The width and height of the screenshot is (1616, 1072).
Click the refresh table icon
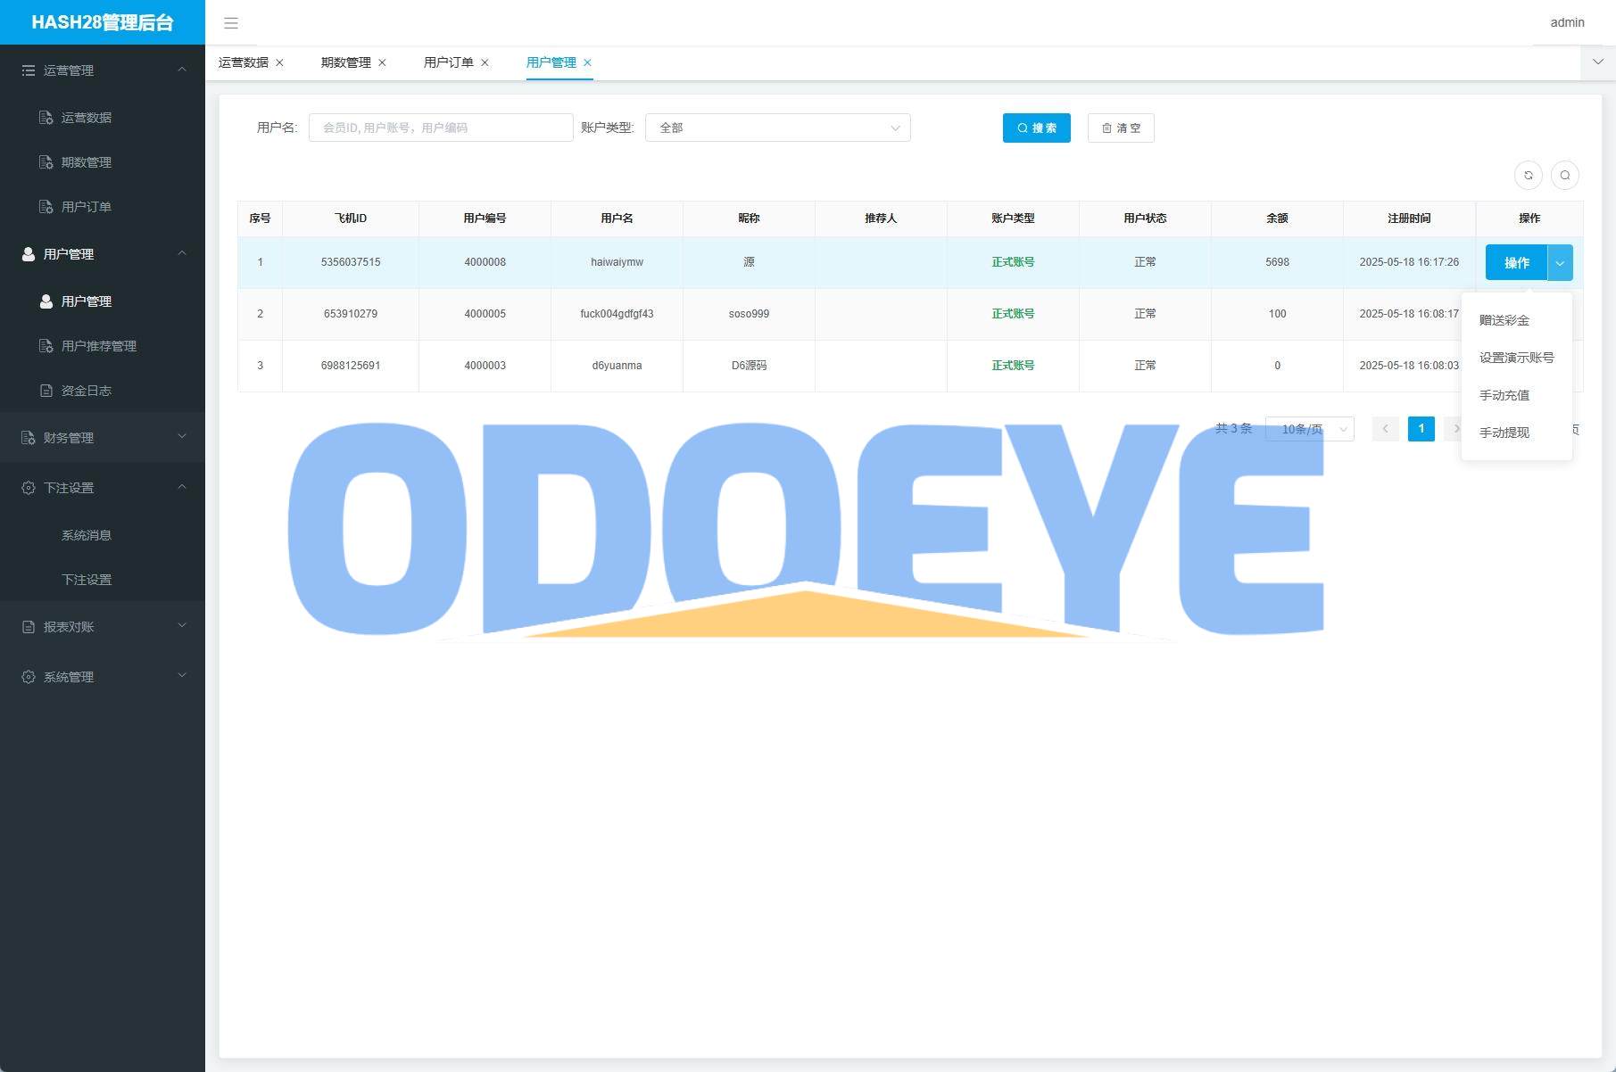tap(1529, 175)
